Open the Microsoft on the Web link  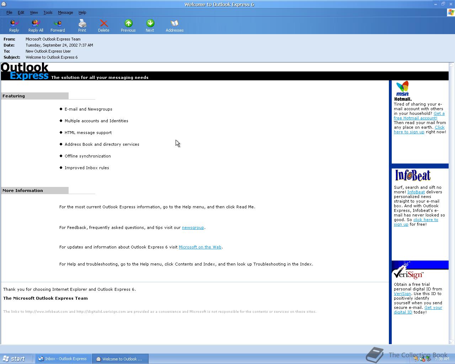coord(200,247)
